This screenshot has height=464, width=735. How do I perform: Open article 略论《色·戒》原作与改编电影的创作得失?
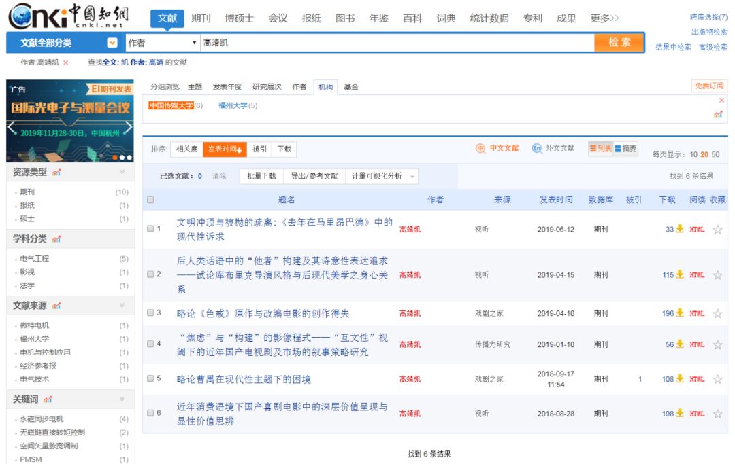[x=263, y=313]
